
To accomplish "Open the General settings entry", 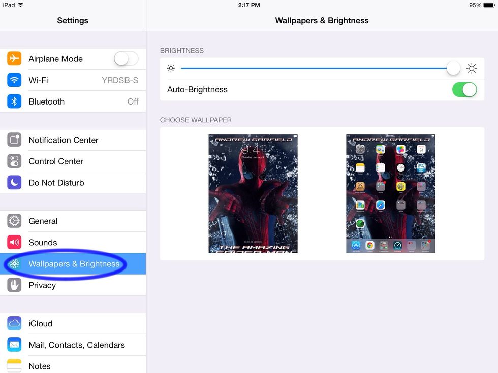I will pyautogui.click(x=73, y=221).
